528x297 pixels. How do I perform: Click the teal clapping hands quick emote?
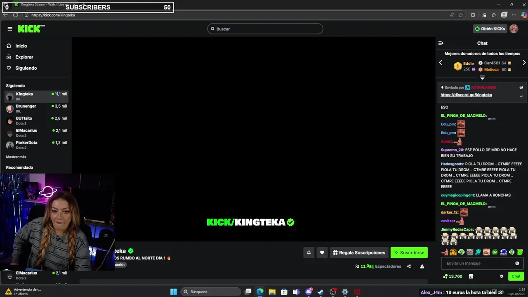478,252
